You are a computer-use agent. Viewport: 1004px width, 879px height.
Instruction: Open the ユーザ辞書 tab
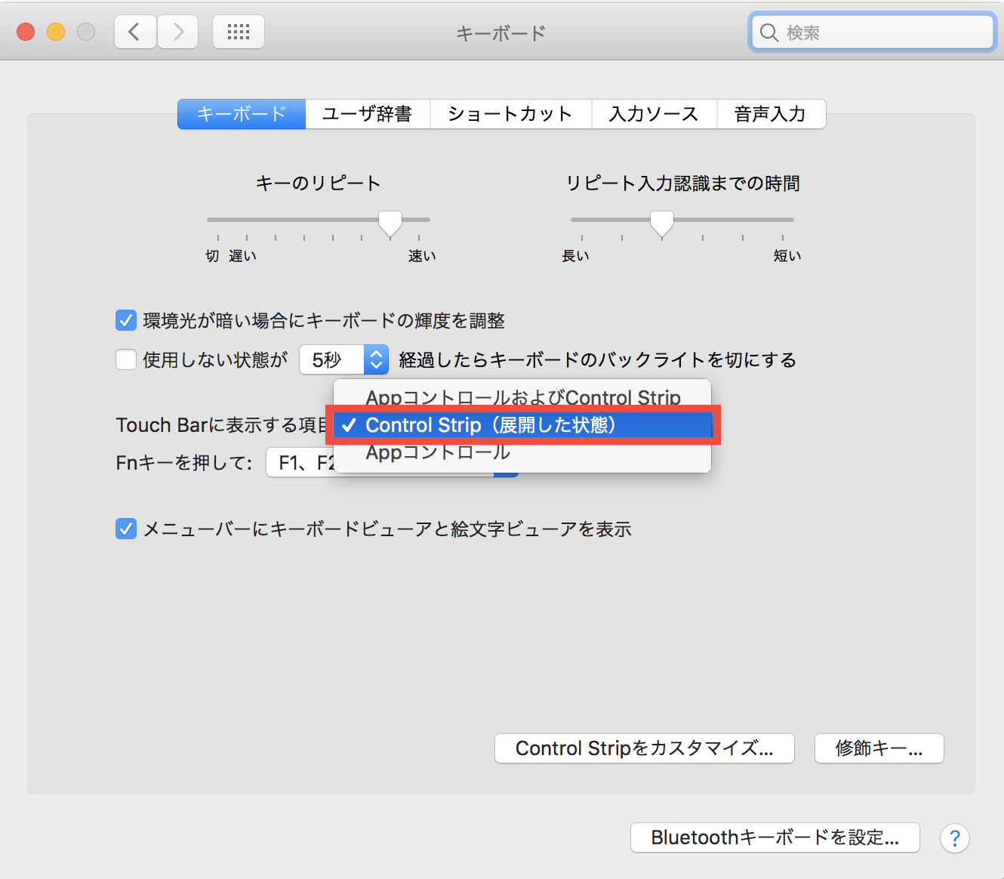click(368, 114)
